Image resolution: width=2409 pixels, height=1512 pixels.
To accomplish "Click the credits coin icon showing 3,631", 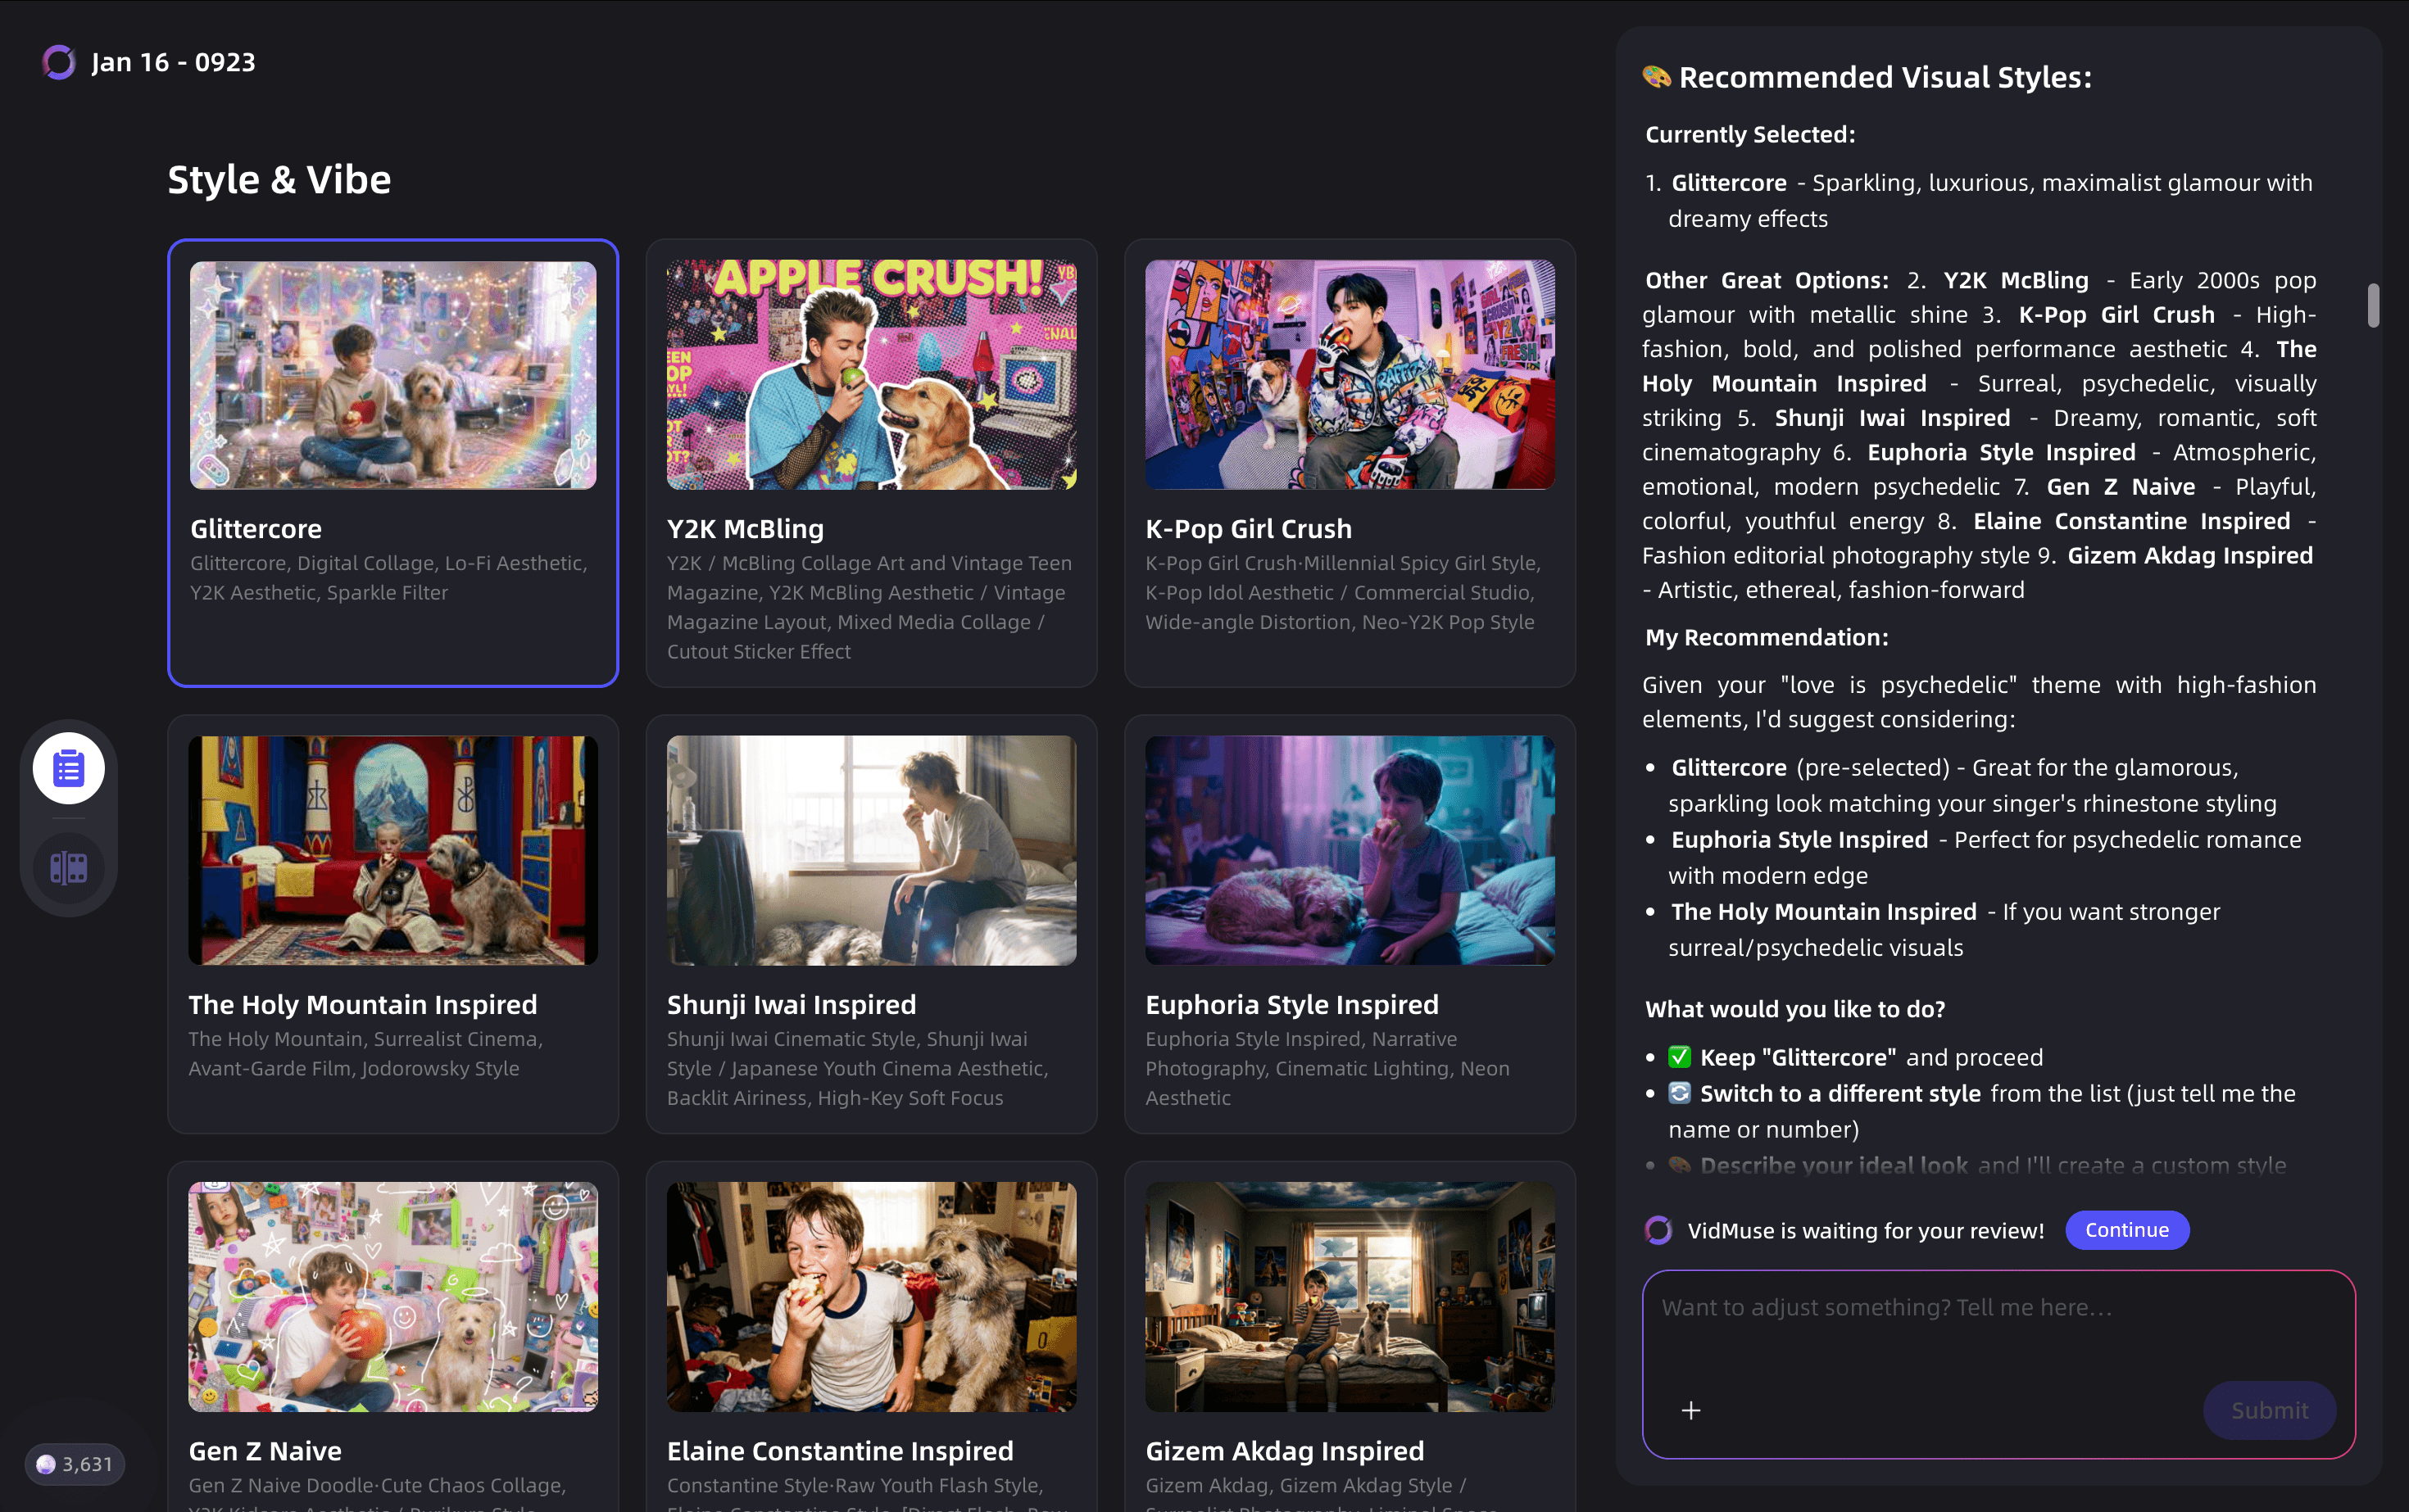I will [x=46, y=1464].
